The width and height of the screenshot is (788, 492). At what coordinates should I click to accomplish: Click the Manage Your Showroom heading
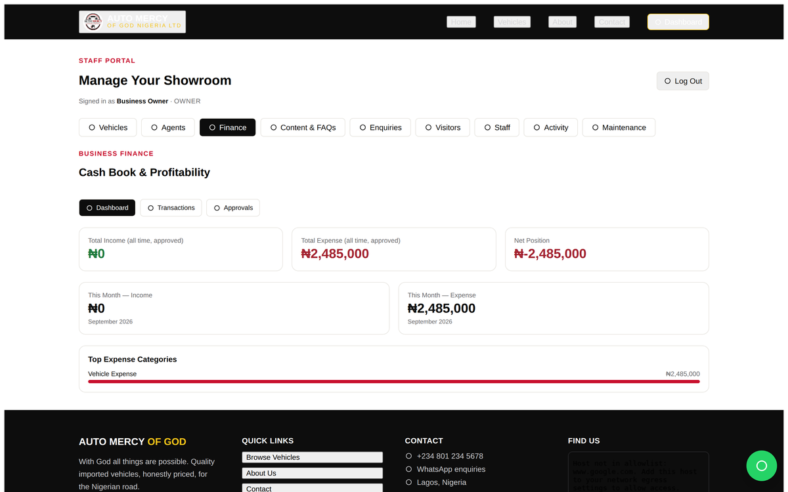(x=155, y=81)
